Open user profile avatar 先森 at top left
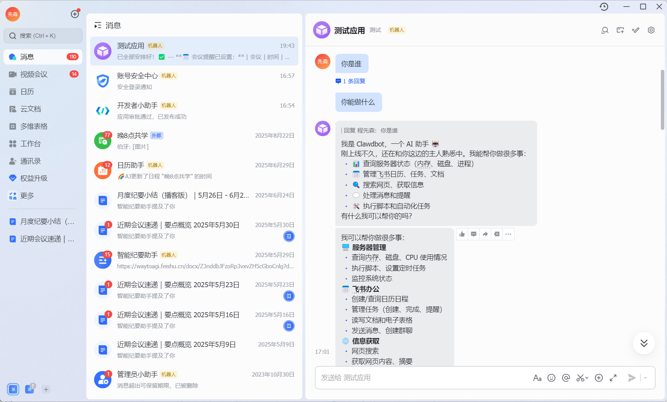Screen dimensions: 667x402 click(13, 14)
